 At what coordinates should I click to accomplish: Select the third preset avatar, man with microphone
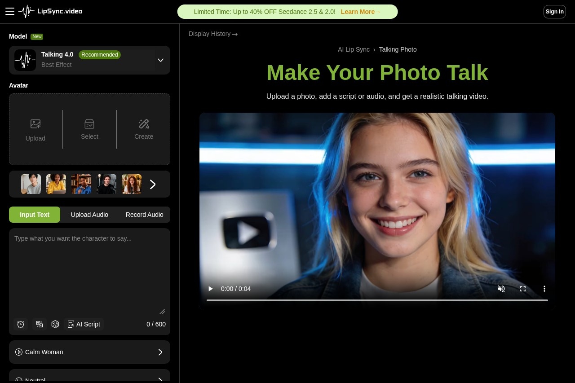81,184
